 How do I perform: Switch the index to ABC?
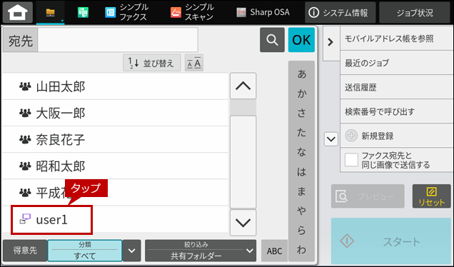(x=274, y=251)
